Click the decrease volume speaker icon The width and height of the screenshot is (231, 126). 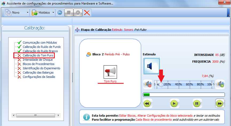148,84
